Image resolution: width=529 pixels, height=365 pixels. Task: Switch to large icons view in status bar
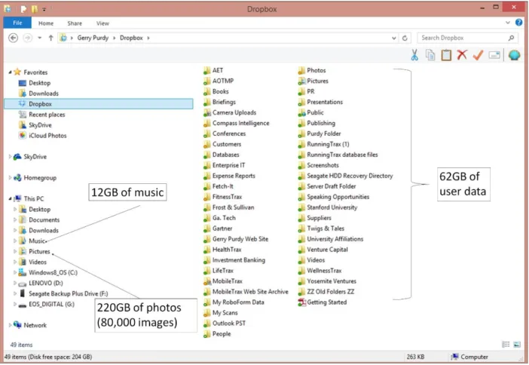(x=517, y=345)
